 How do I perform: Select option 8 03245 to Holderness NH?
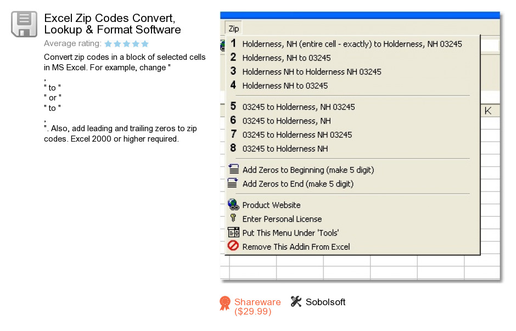tap(352, 148)
